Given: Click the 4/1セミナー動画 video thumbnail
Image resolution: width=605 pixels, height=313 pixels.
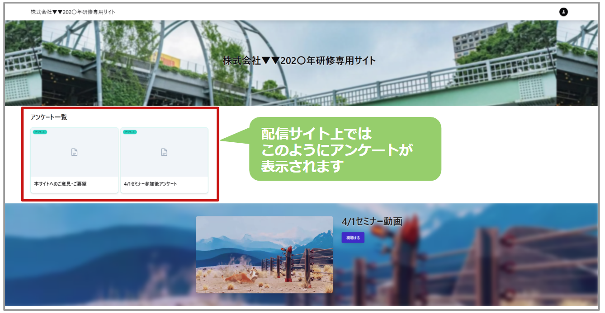Looking at the screenshot, I should tap(264, 254).
